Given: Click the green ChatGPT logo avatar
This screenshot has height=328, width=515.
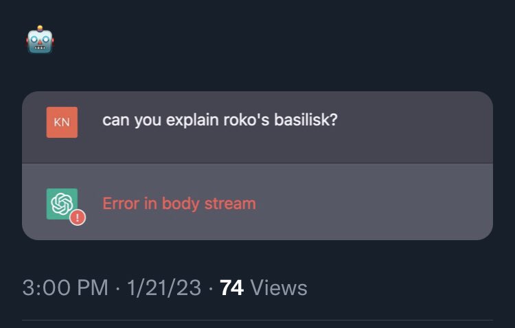Looking at the screenshot, I should (62, 204).
